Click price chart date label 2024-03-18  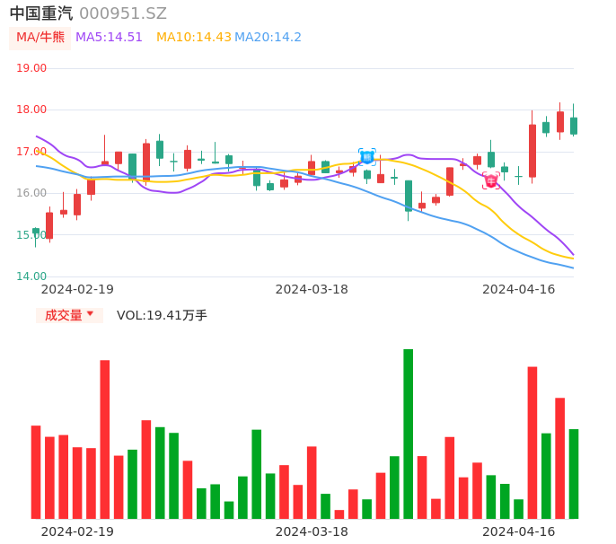tap(312, 289)
